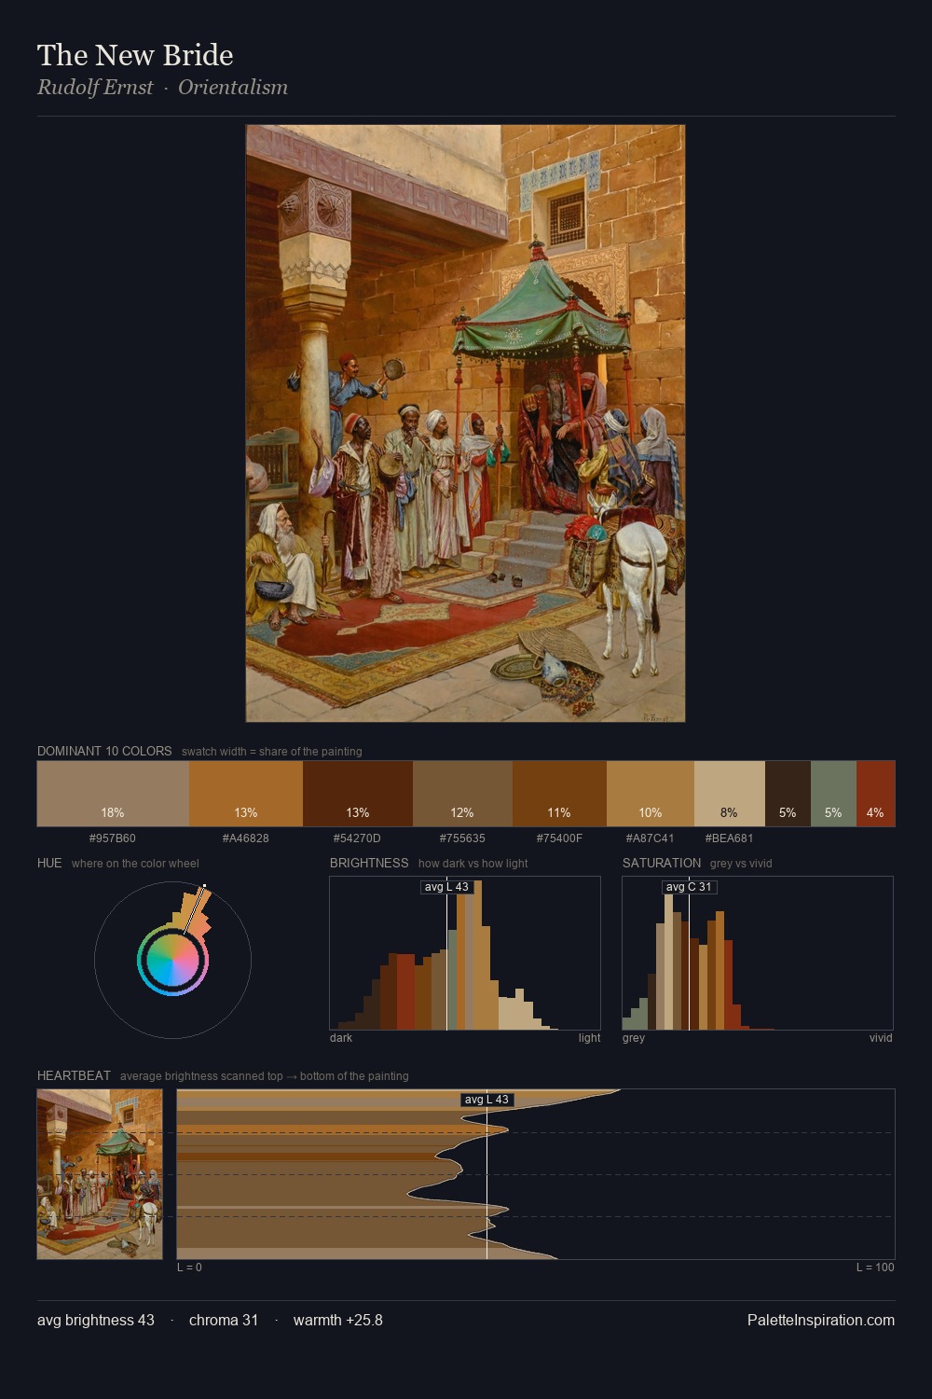Pick the 5% grey-green swatch

[x=833, y=794]
